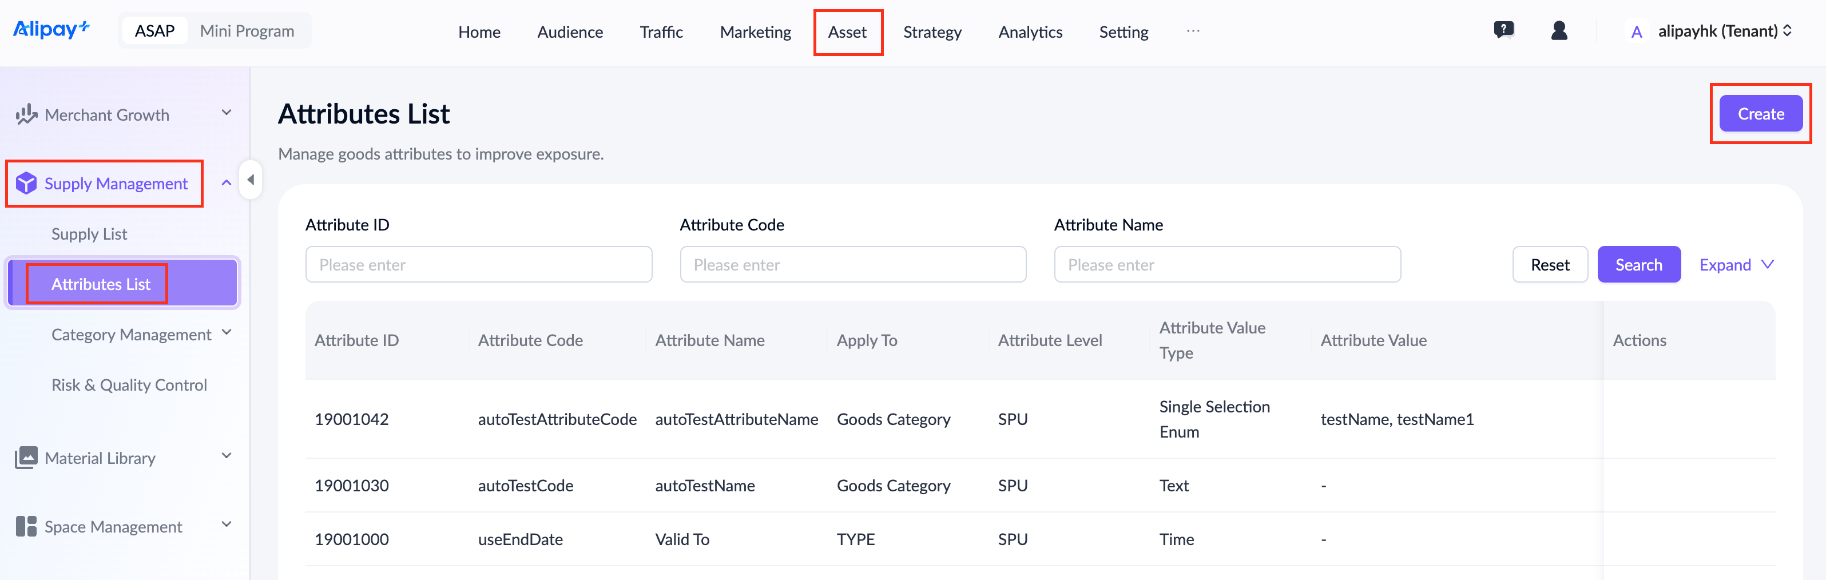Expand more search filters
The image size is (1826, 580).
click(x=1736, y=264)
